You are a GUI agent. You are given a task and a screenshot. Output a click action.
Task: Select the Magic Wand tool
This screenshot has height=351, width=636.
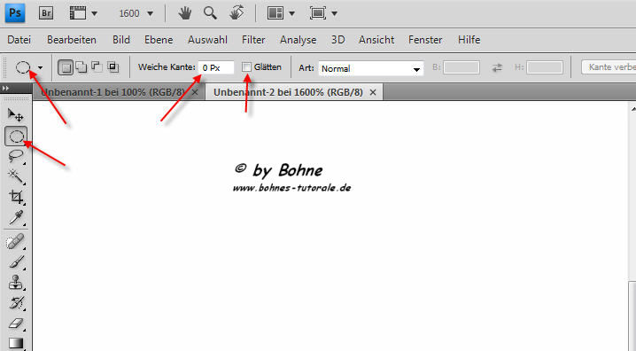[x=16, y=176]
